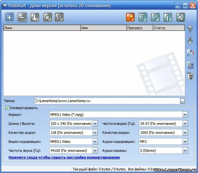Click the Имя column header
The height and width of the screenshot is (173, 198).
pos(103,28)
